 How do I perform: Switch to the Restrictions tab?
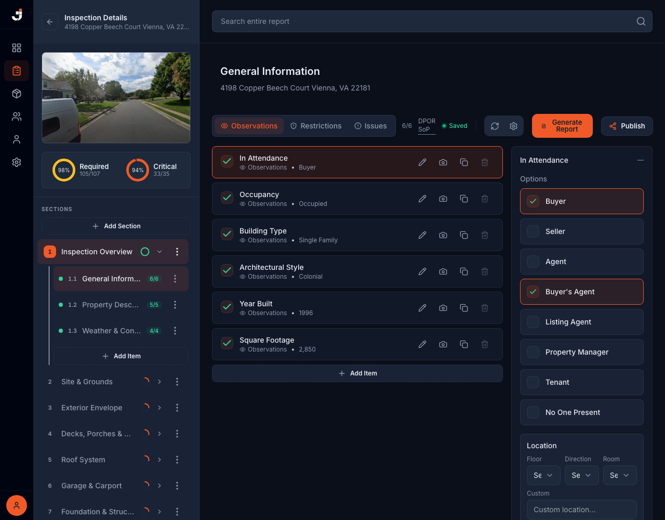[x=316, y=126]
